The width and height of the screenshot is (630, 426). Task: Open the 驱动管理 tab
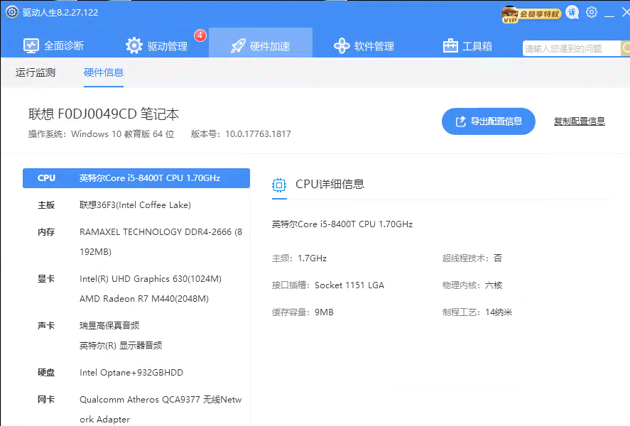pyautogui.click(x=156, y=45)
